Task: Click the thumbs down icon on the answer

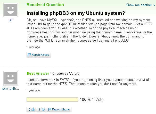Action: pos(43,109)
